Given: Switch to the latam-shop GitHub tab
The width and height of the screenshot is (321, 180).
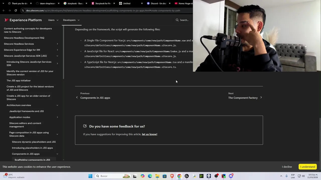Looking at the screenshot, I should tap(47, 3).
